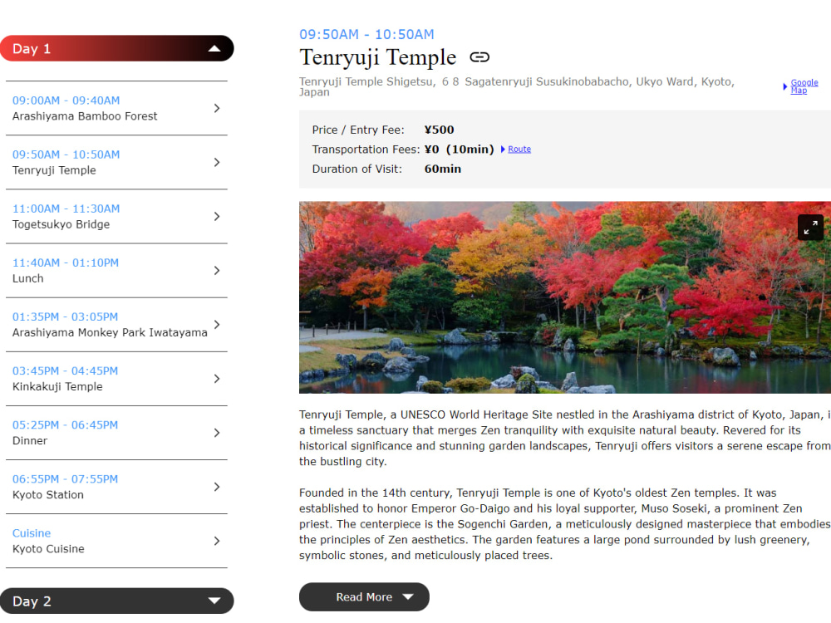The image size is (831, 623).
Task: Open Lunch entry chevron
Action: point(216,270)
